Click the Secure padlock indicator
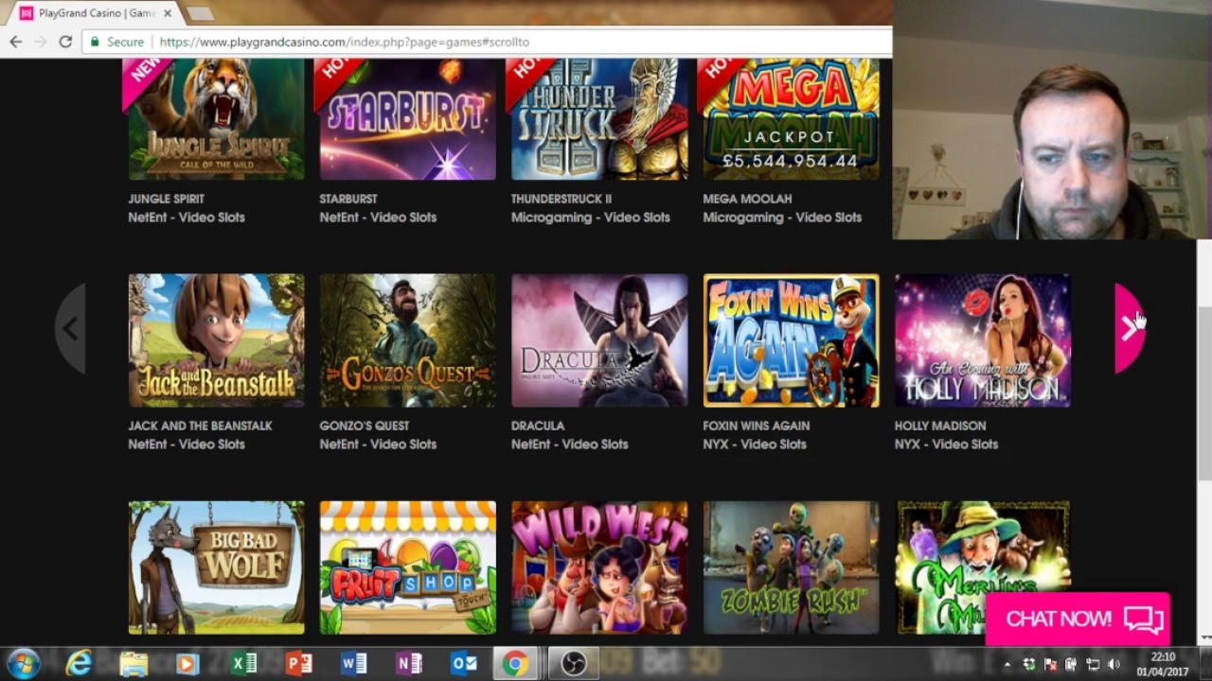 click(116, 42)
